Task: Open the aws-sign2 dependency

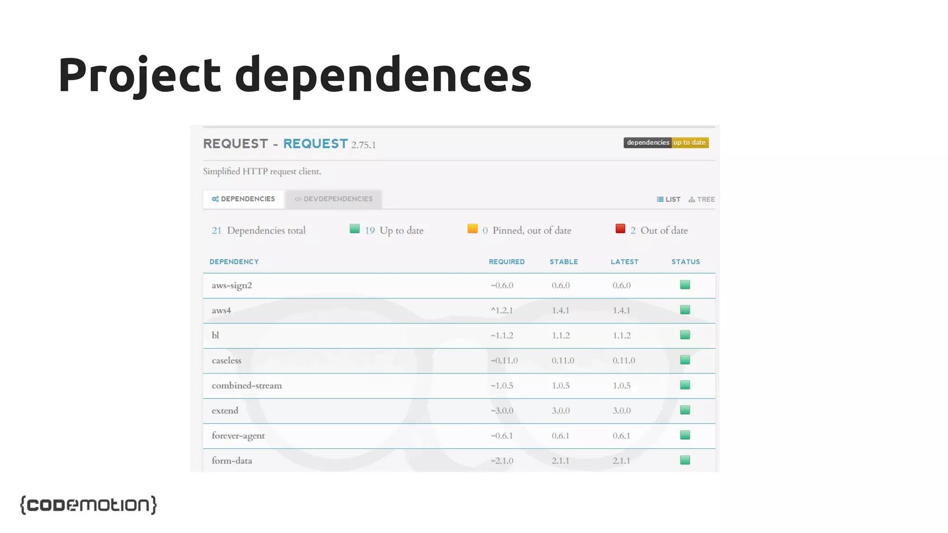Action: tap(232, 285)
